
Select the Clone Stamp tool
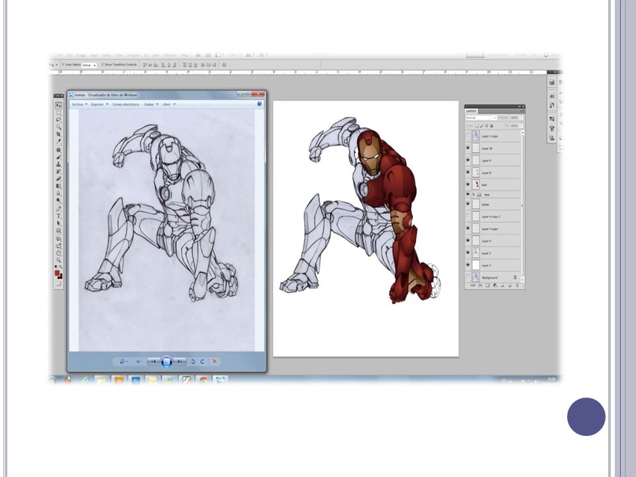click(x=58, y=164)
